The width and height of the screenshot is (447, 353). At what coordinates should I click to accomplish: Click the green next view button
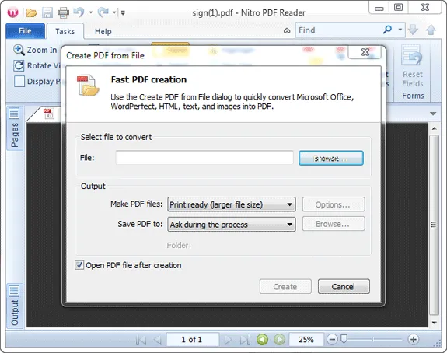click(279, 339)
